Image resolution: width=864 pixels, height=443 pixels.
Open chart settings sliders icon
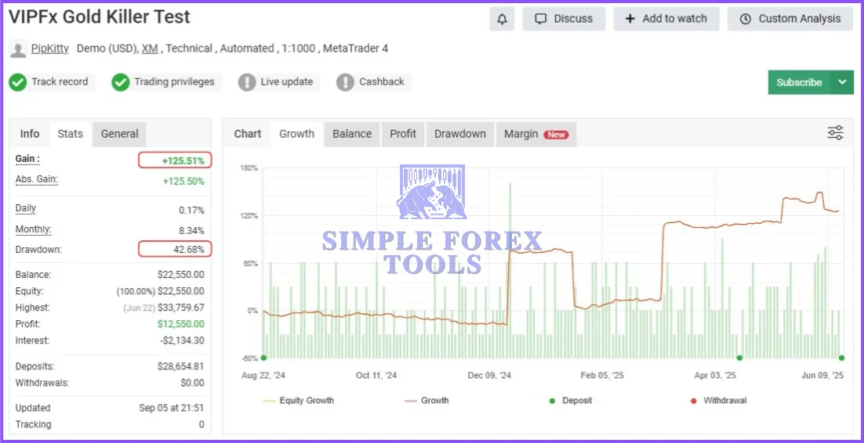tap(835, 133)
